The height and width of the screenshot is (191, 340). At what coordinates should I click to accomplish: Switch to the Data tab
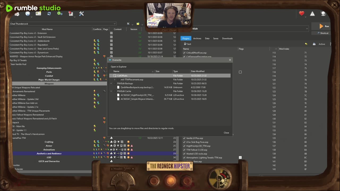pos(207,38)
